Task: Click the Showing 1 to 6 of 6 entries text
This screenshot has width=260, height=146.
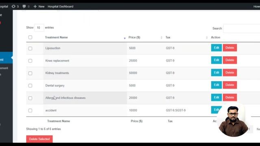Action: click(43, 129)
